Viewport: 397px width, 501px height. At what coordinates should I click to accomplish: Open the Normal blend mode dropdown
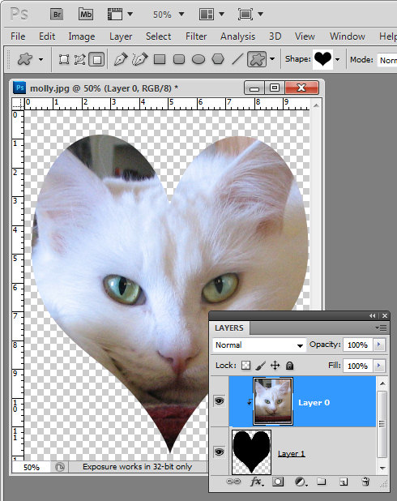click(x=258, y=345)
